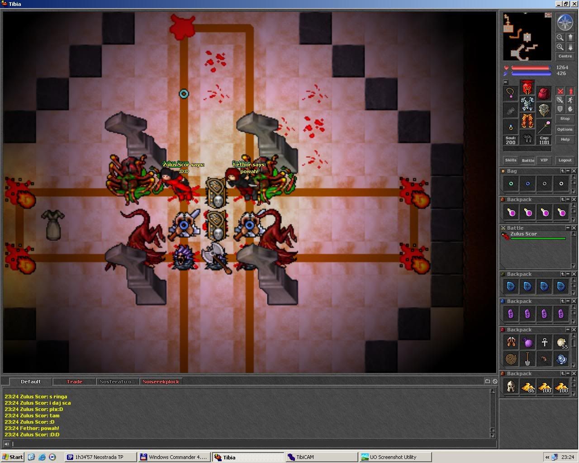Enable offensive fight mode (crossed swords)

pyautogui.click(x=560, y=91)
